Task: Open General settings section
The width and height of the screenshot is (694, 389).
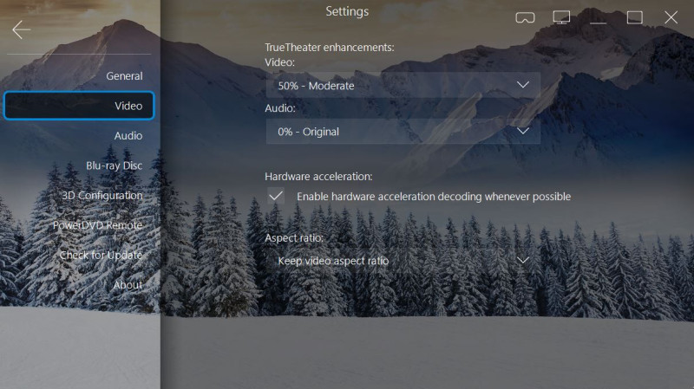Action: [x=124, y=76]
